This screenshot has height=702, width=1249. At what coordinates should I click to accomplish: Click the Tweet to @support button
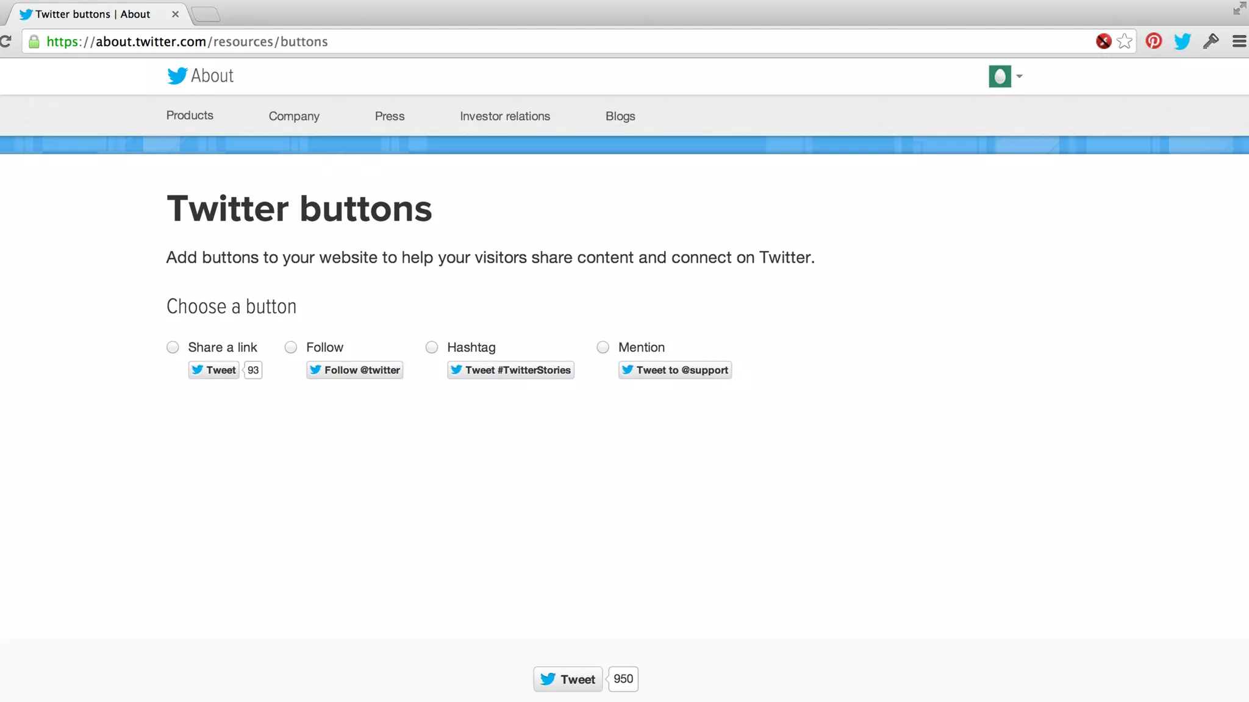point(675,370)
